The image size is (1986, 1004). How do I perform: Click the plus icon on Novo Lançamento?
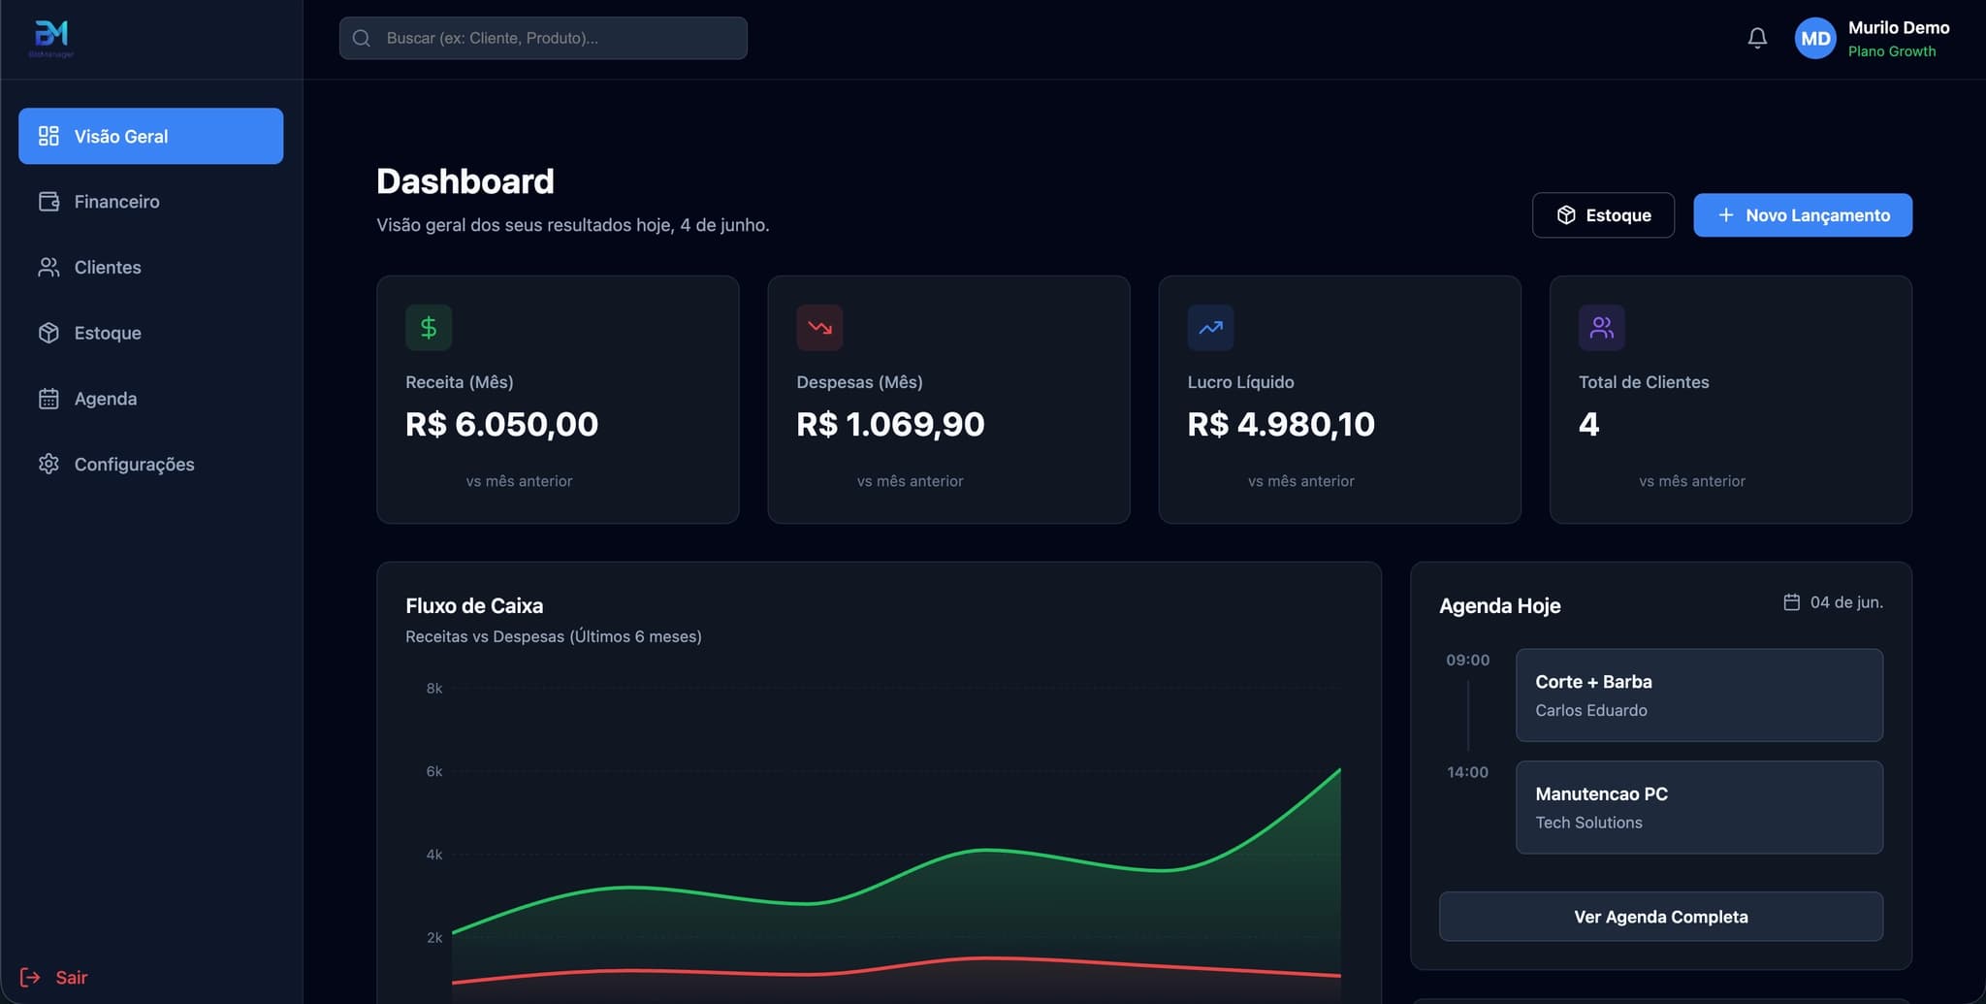(1726, 215)
